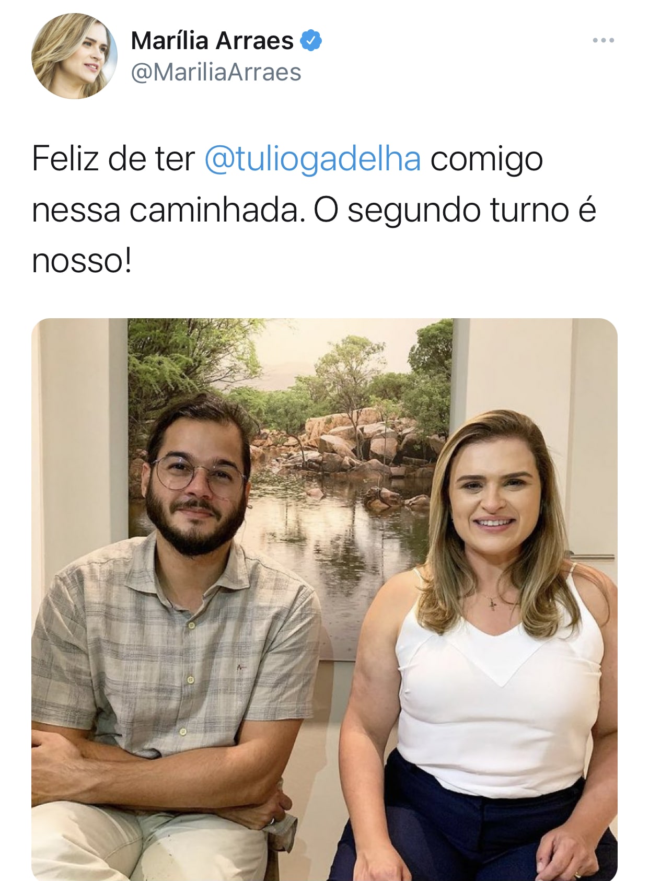Screen dimensions: 649x881
Task: Tap the man's round eyeglasses in photo
Action: [198, 474]
